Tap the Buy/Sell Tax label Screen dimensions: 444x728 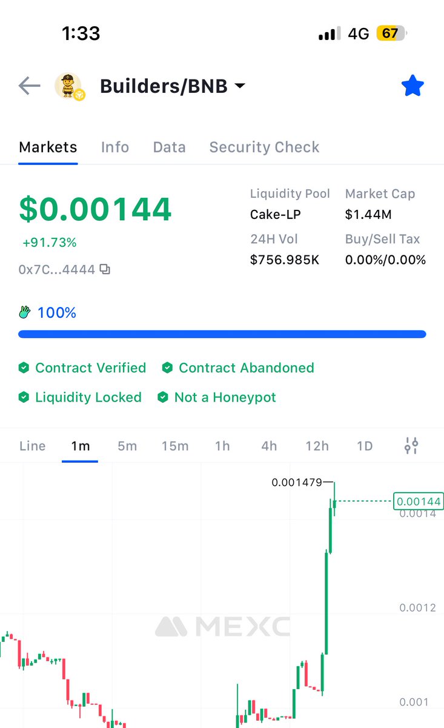click(383, 239)
